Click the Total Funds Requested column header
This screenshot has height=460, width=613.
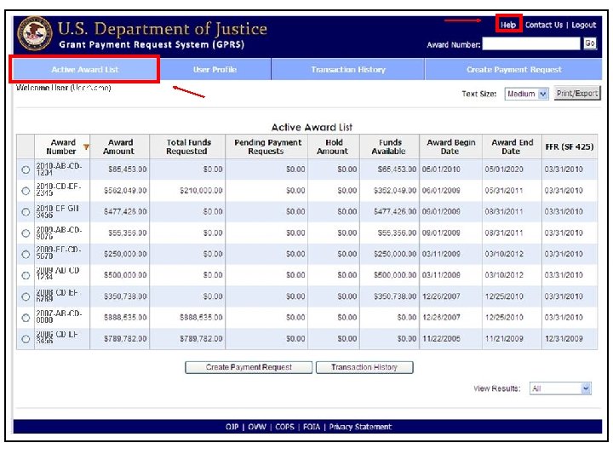187,147
